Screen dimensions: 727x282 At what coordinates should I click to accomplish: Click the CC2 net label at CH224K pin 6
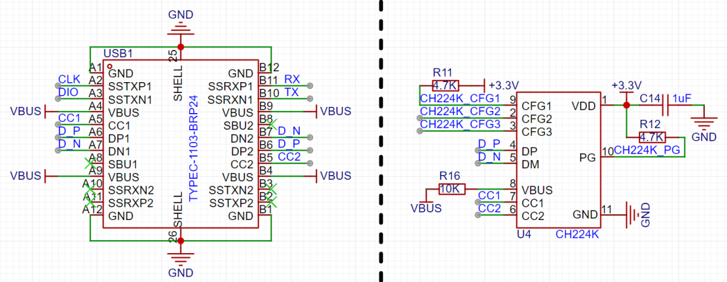point(489,208)
